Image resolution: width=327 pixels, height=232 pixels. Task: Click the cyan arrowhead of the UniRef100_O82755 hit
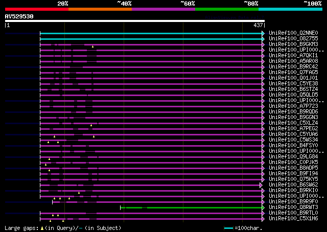pyautogui.click(x=263, y=39)
